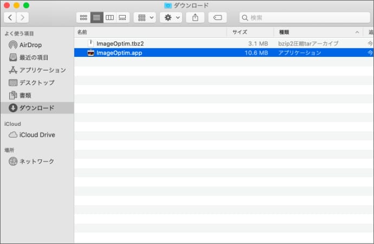Open iCloud Drive in the sidebar
Viewport: 374px width, 244px height.
point(37,134)
